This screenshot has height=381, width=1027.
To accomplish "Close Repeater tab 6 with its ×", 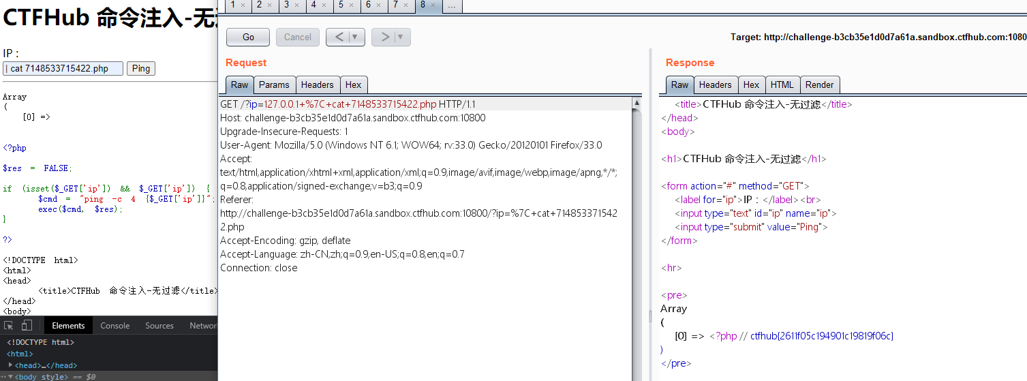I will tap(379, 5).
